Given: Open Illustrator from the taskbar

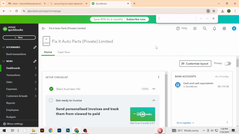Looking at the screenshot, I should (42, 131).
